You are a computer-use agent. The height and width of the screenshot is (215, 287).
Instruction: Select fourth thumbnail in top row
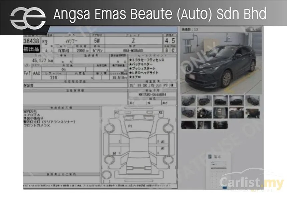point(237,101)
